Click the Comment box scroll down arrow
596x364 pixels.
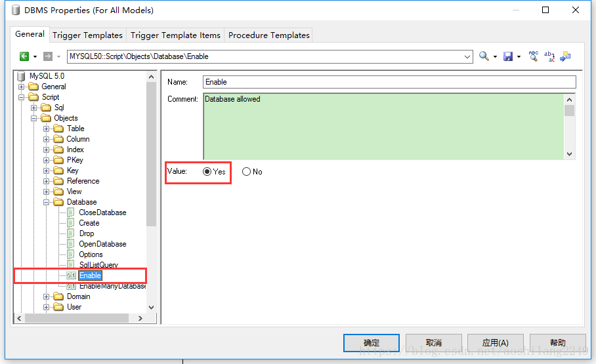click(x=569, y=154)
